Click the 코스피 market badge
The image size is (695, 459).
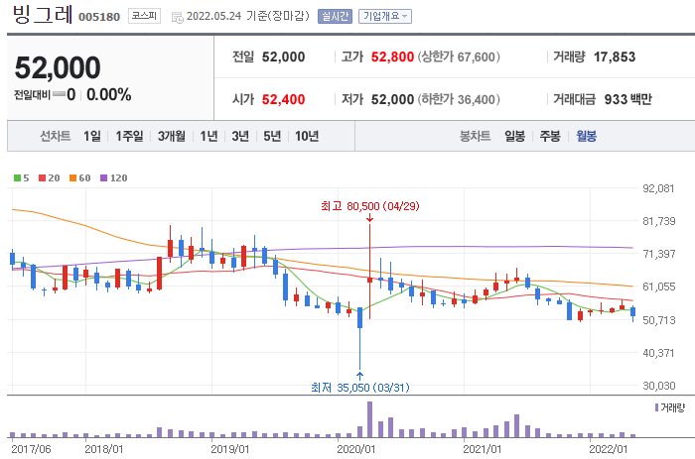144,16
